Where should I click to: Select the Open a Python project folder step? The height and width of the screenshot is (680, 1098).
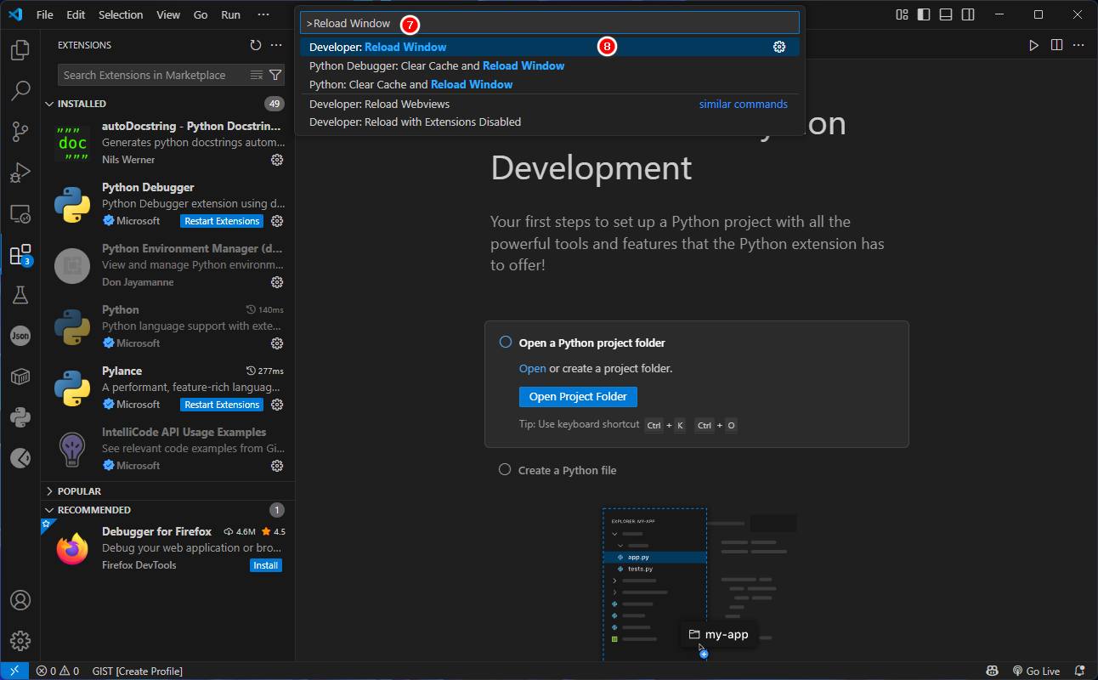pos(591,343)
